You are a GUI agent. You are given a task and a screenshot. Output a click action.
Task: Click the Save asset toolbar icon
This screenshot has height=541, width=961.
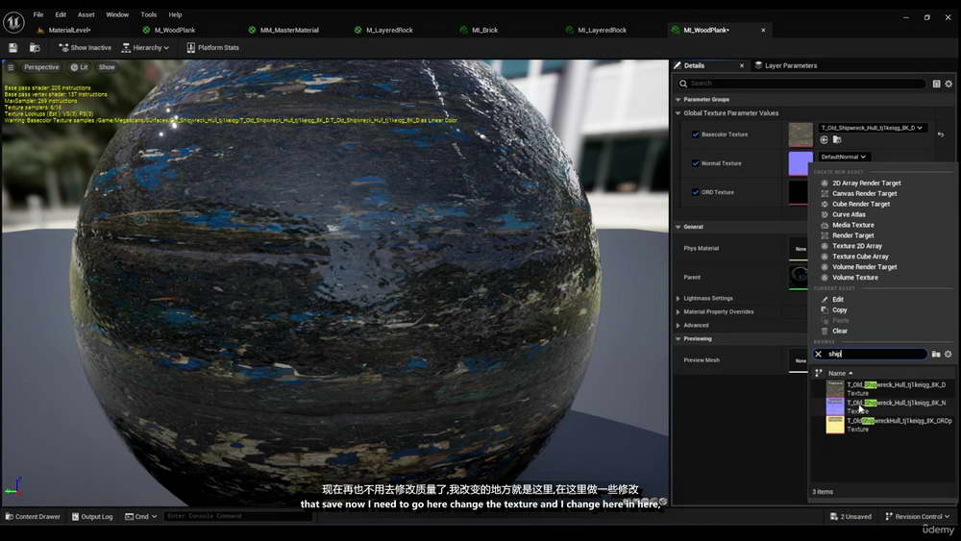[12, 48]
